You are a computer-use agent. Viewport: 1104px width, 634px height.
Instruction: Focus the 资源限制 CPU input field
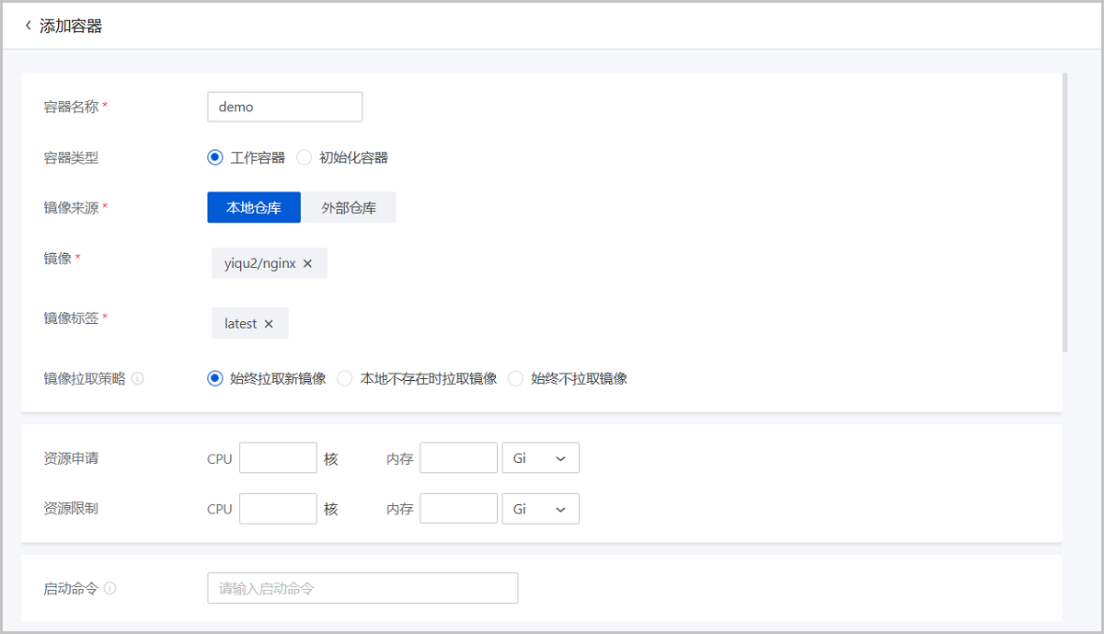click(x=278, y=509)
